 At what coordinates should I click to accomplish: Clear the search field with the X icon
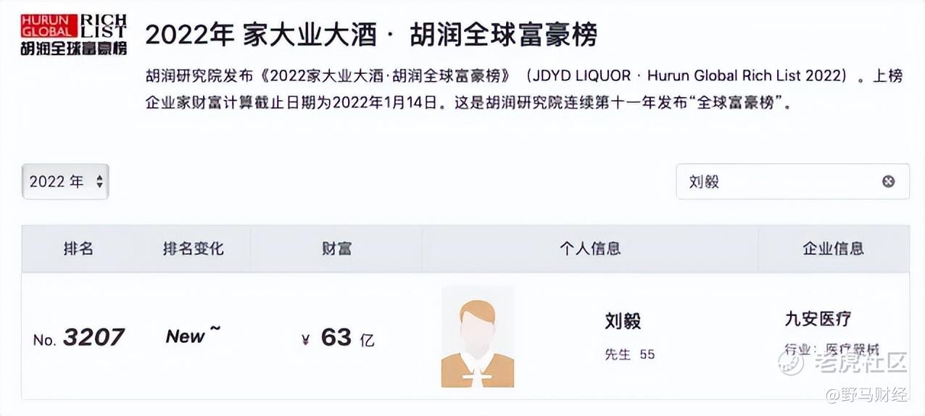coord(888,181)
